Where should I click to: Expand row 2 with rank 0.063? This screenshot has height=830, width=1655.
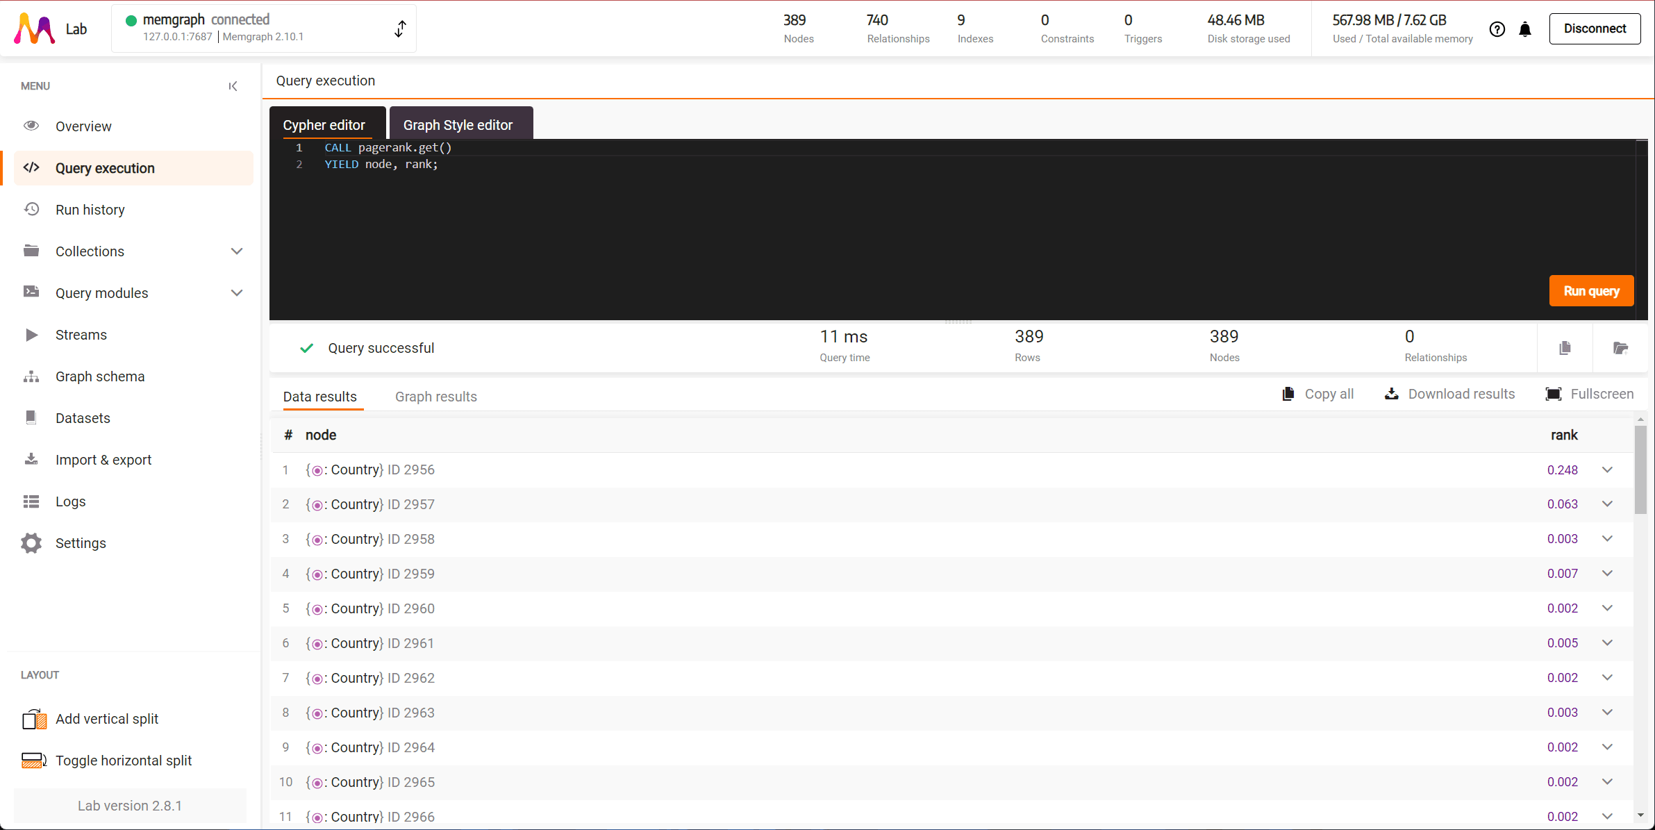pos(1607,504)
